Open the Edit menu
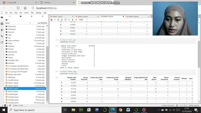This screenshot has width=201, height=113. (11, 13)
